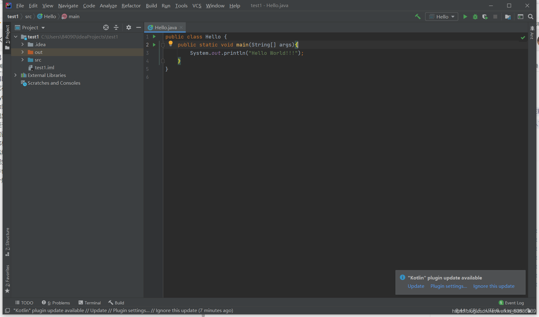Click the Stop button in toolbar
539x317 pixels.
point(495,17)
